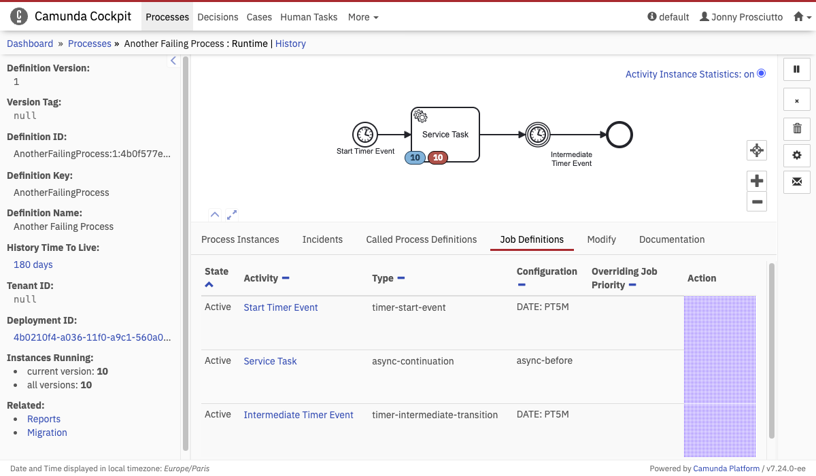Open the 180 days history time link

pos(33,265)
